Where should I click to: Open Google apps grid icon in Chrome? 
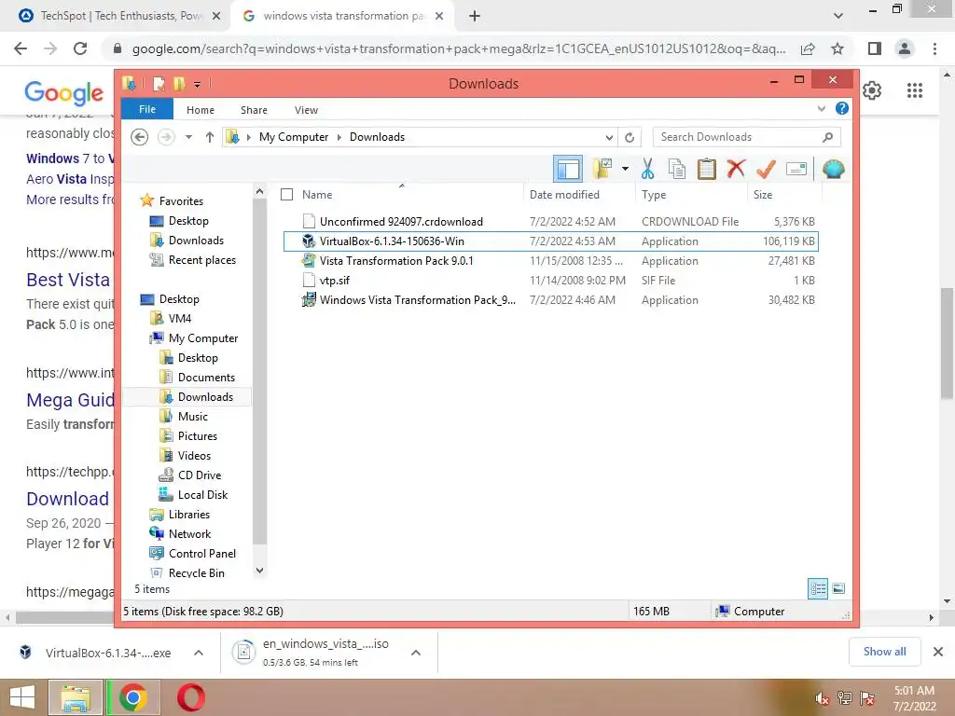[914, 90]
